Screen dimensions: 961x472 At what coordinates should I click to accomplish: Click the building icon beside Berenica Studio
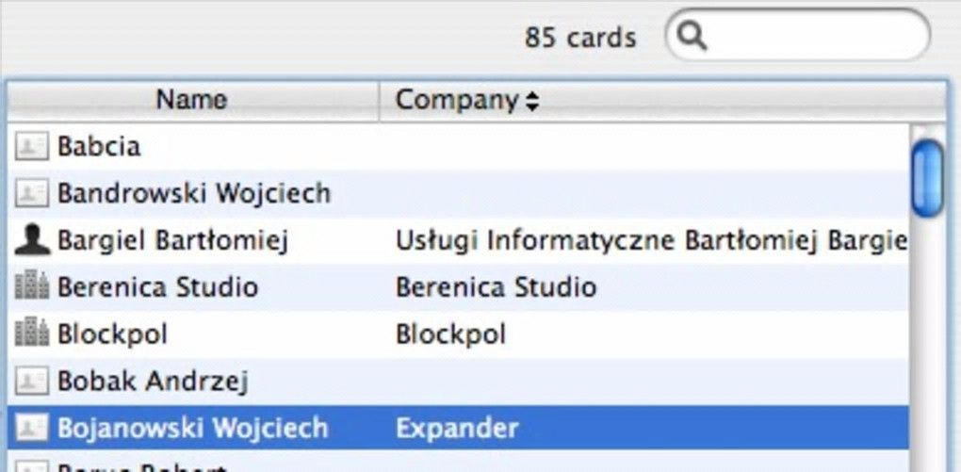(32, 286)
